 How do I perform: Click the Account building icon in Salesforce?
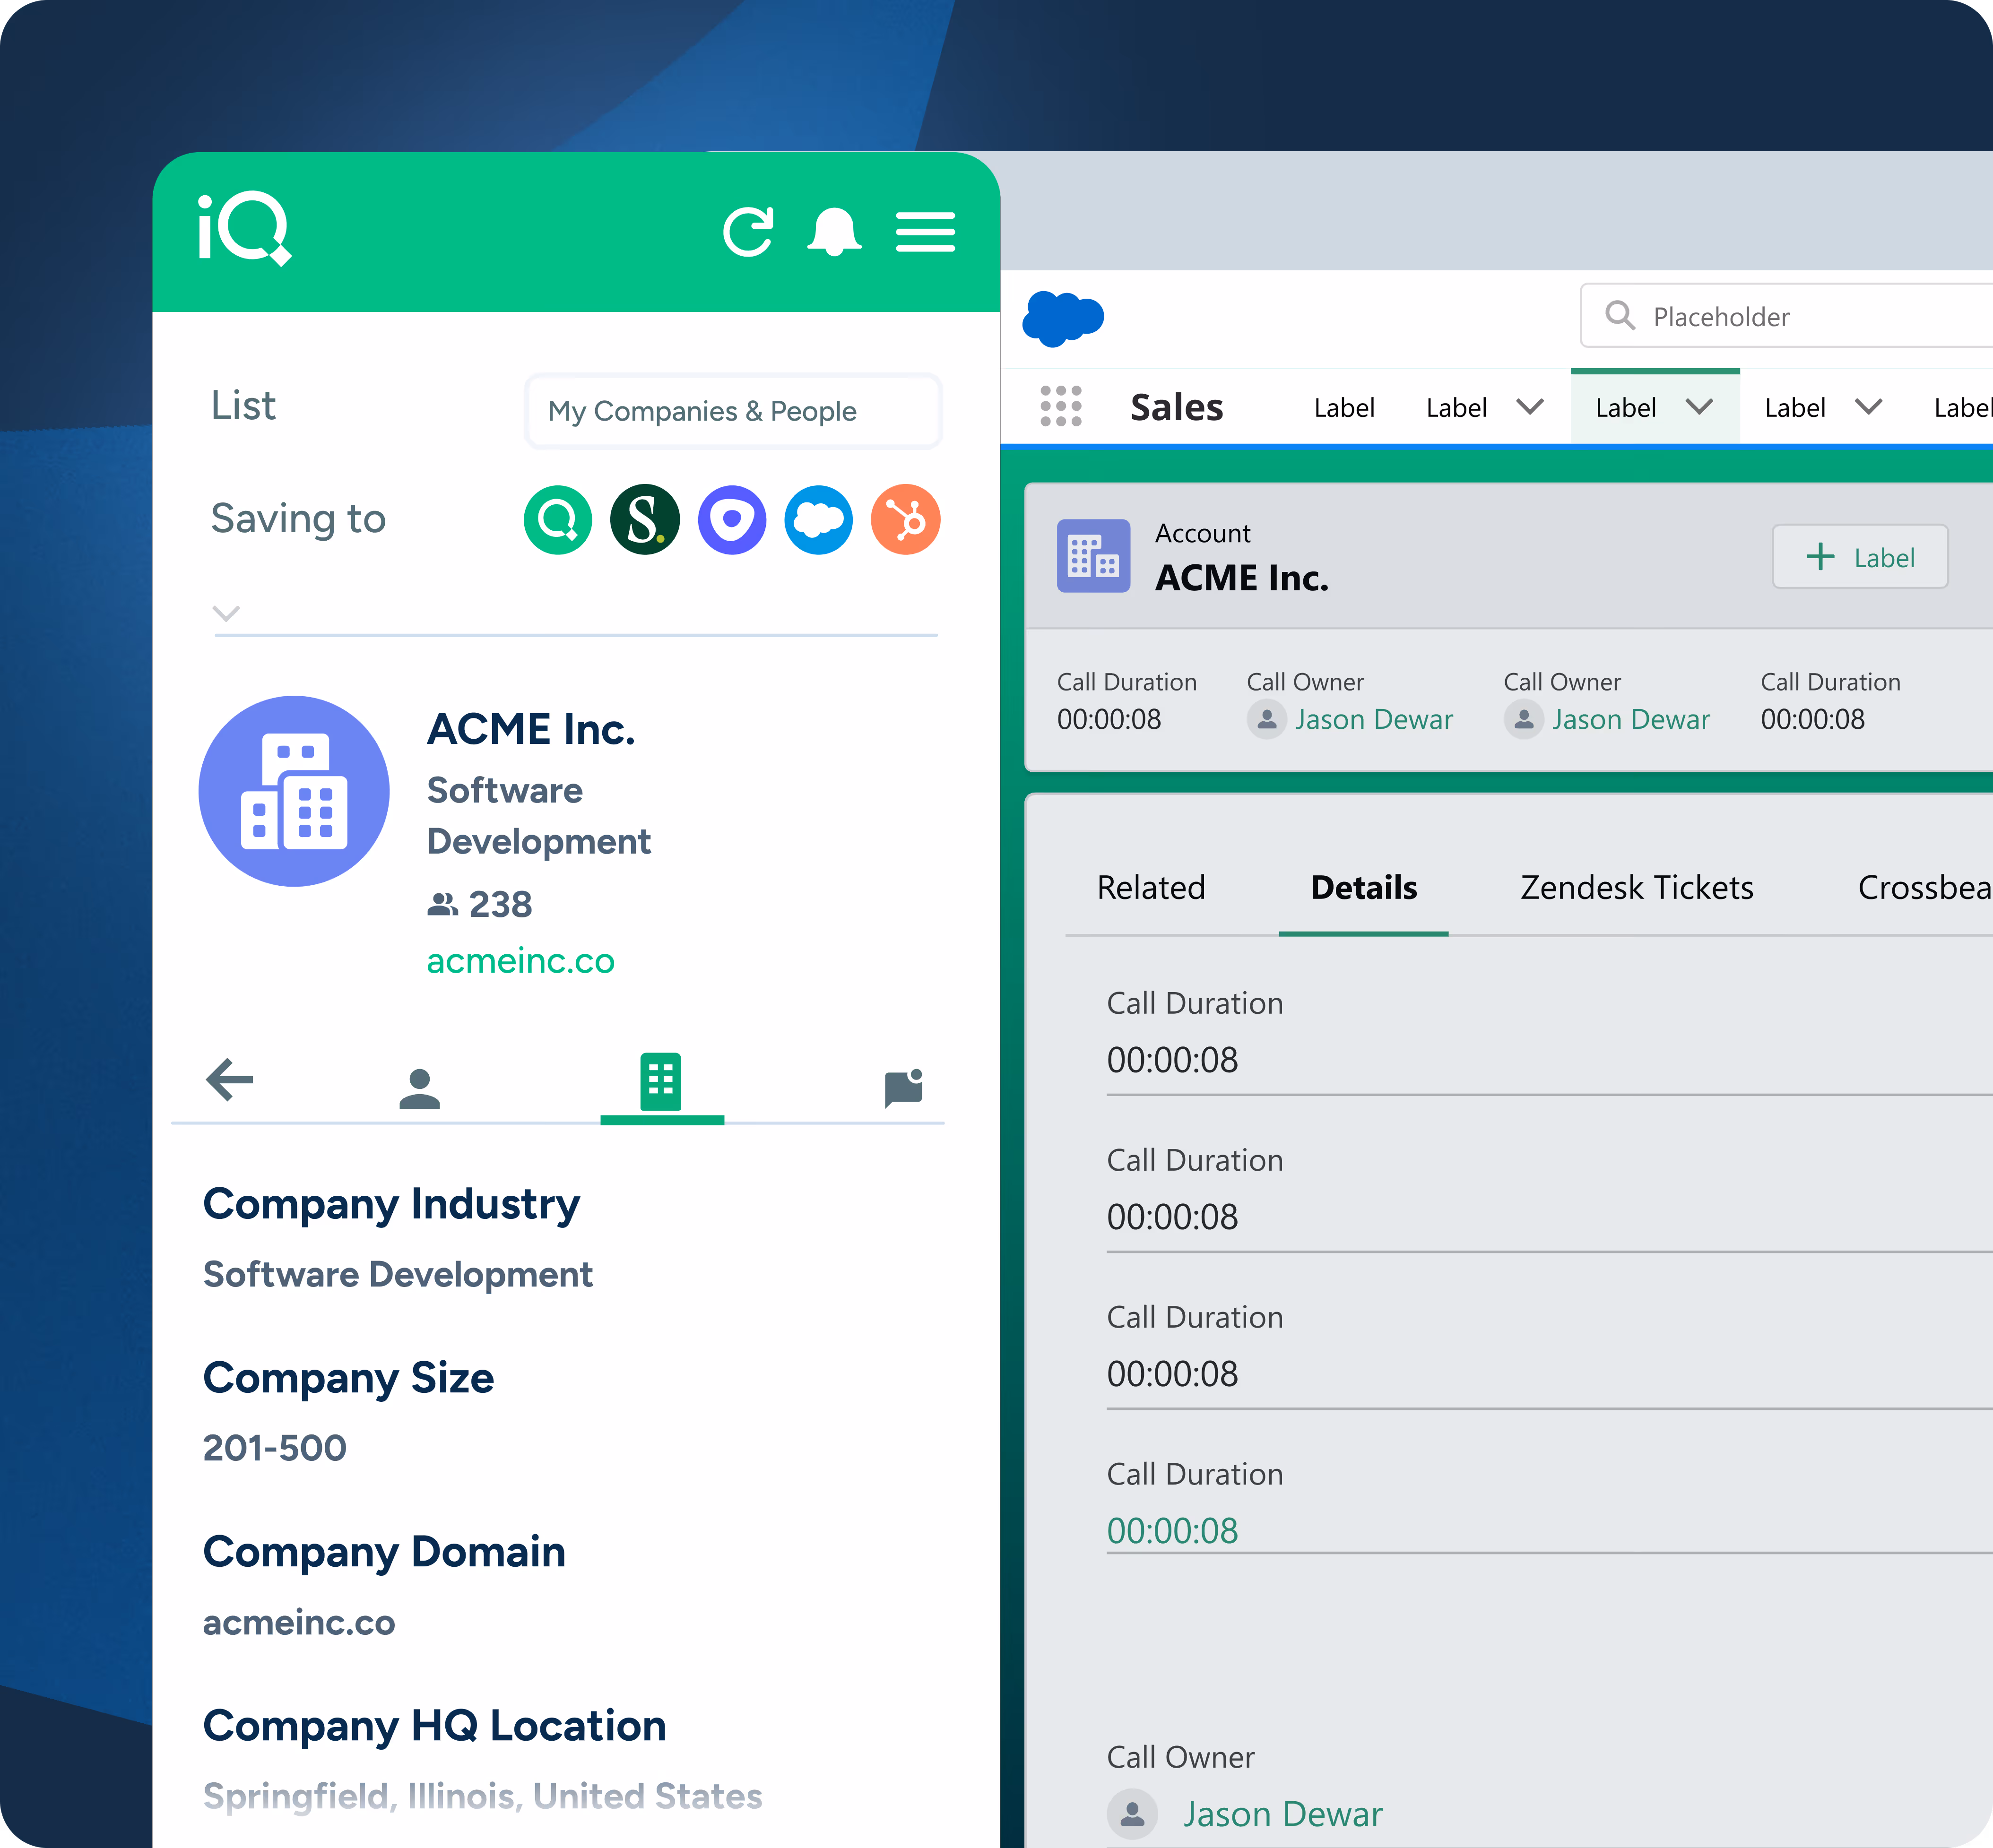1094,556
